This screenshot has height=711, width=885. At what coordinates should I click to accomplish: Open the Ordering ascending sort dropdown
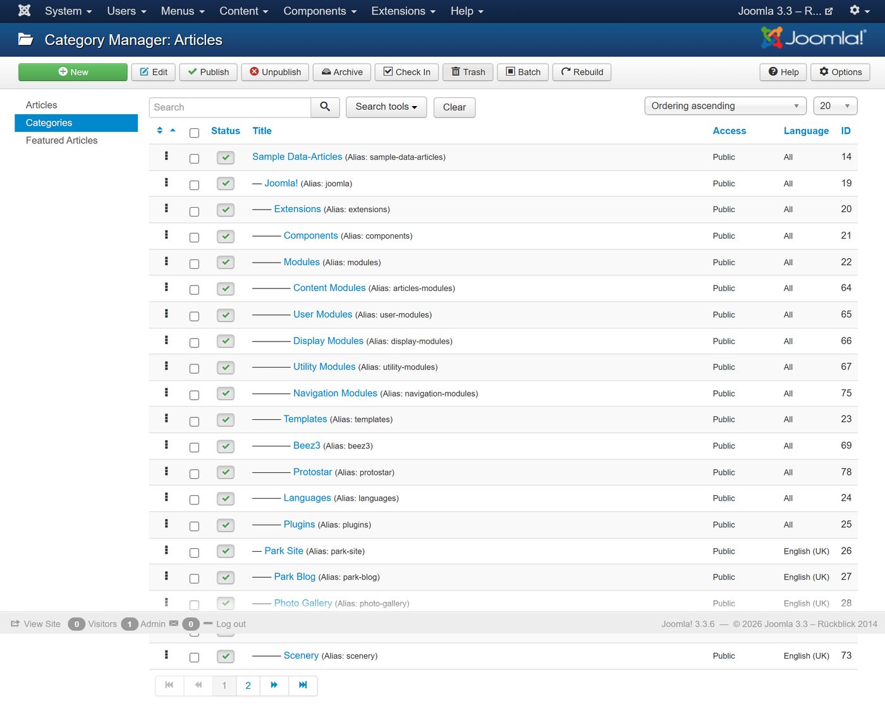[725, 106]
